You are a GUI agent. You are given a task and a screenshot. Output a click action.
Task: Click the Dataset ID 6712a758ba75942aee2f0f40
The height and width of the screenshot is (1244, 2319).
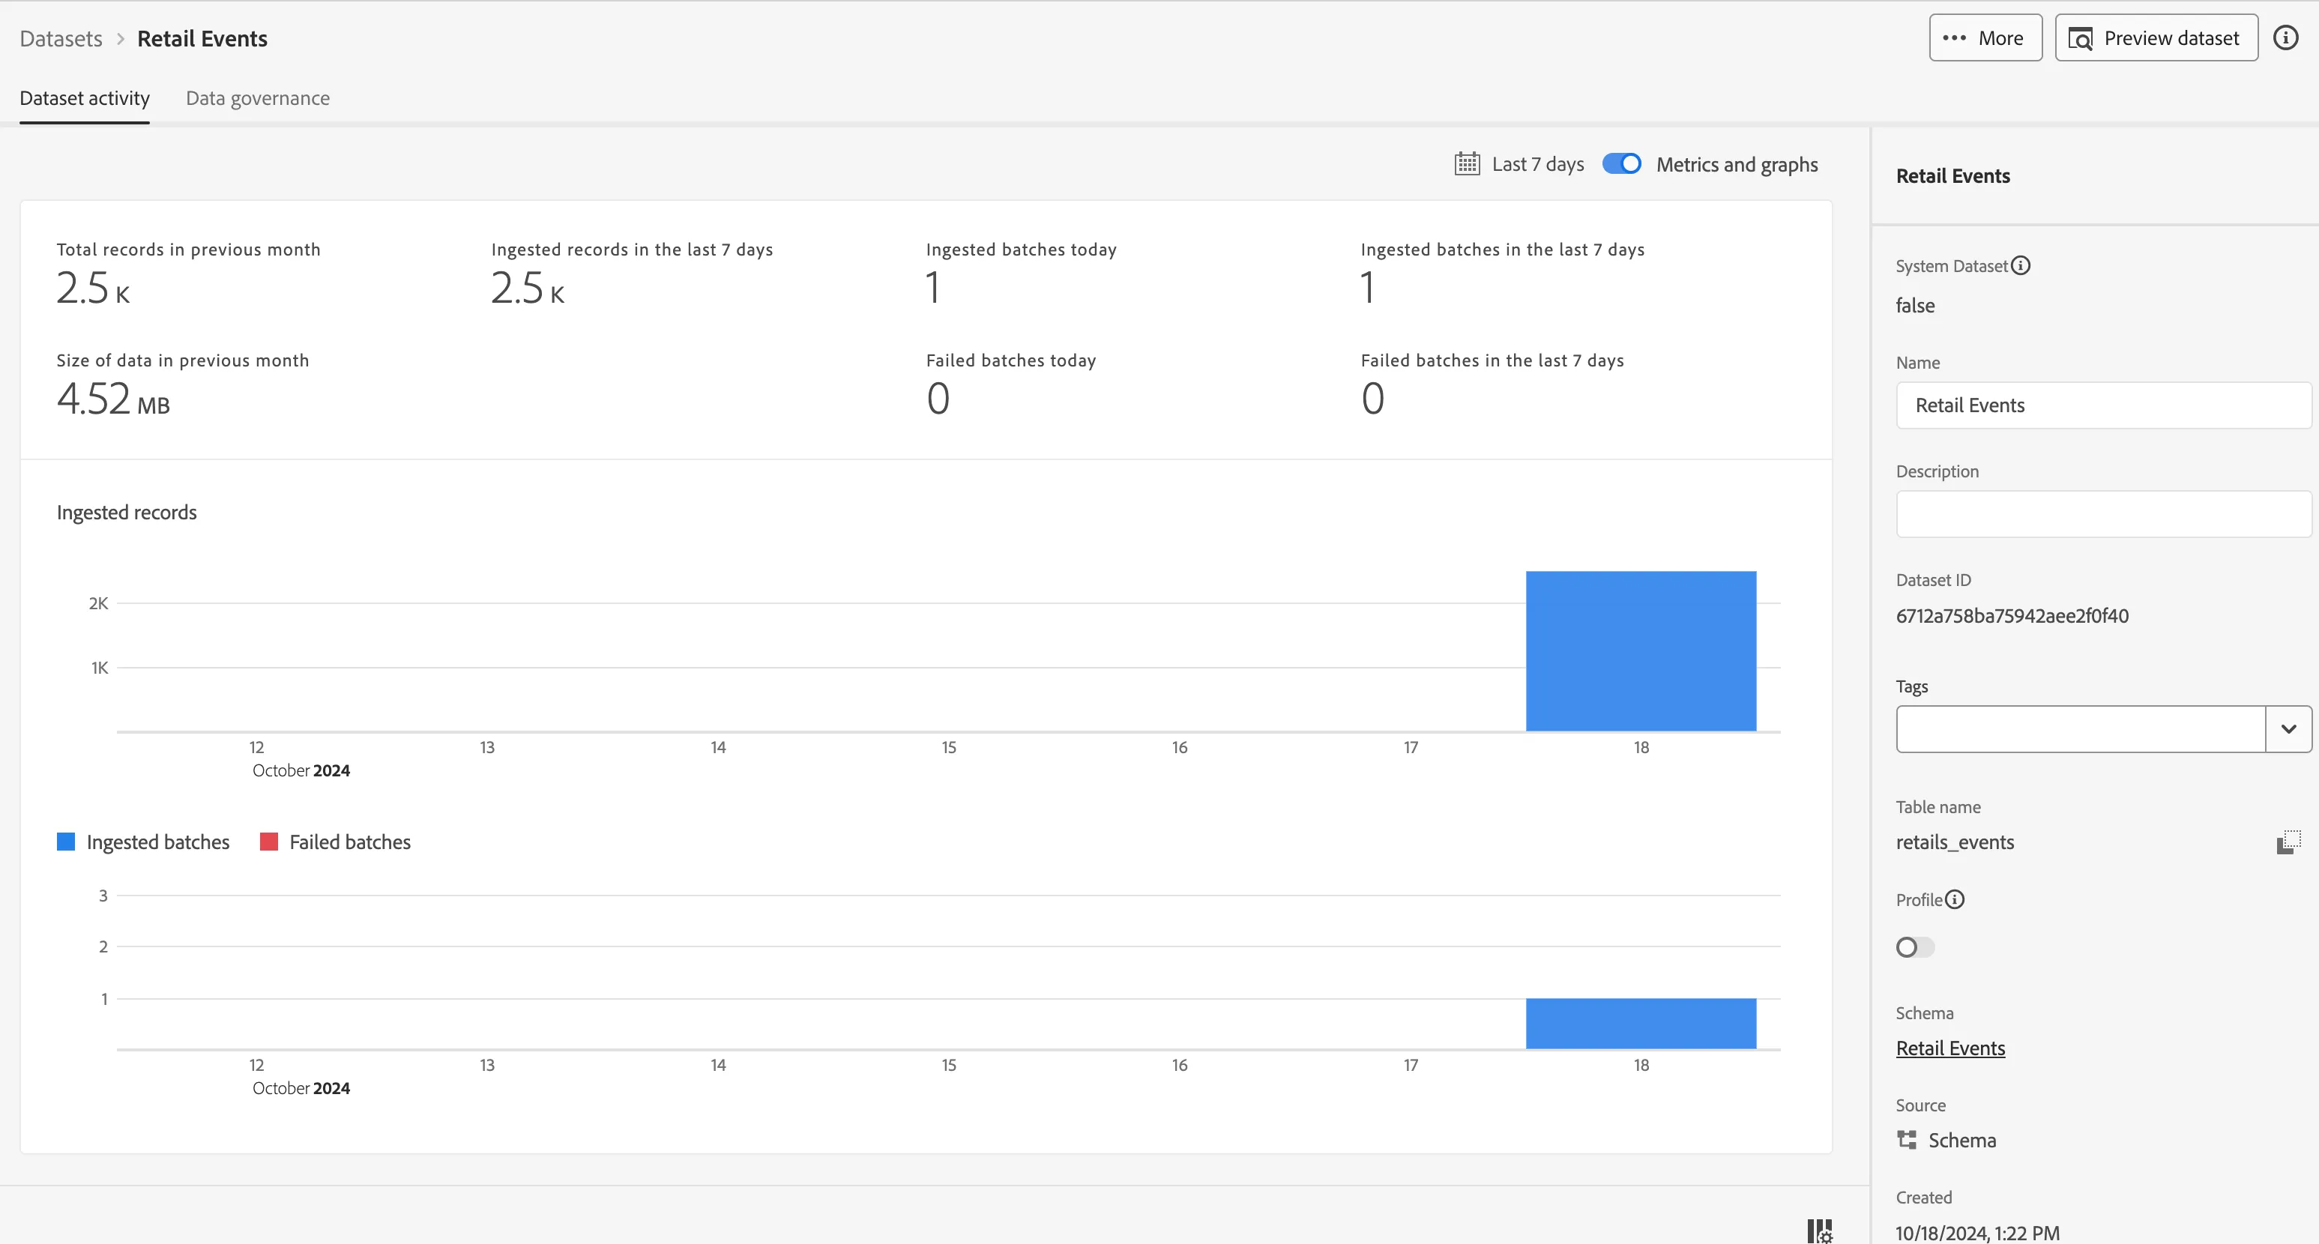click(2012, 617)
